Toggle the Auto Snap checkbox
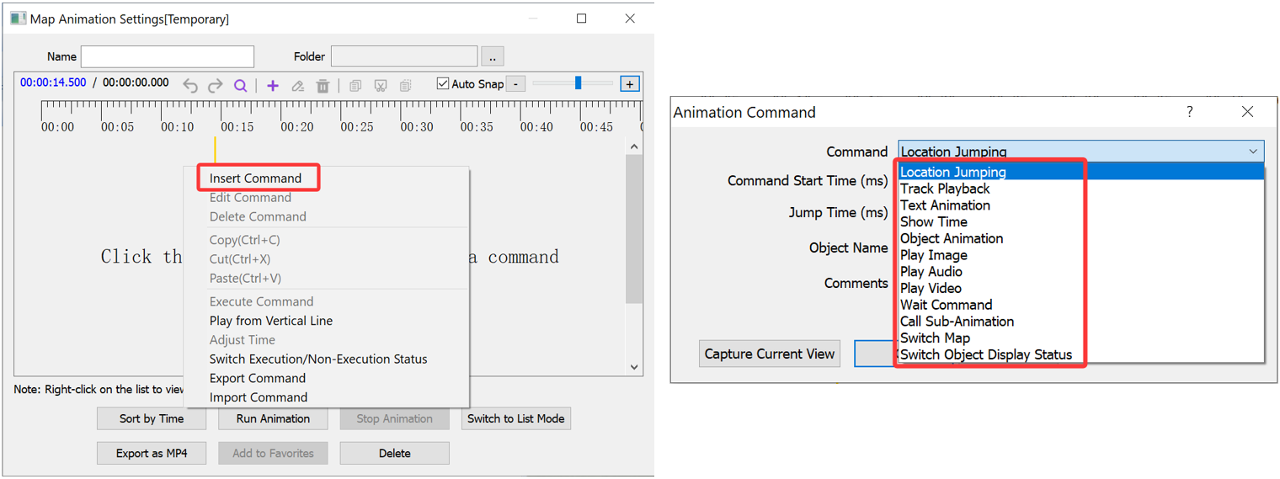Screen dimensions: 1280x479 coord(443,83)
